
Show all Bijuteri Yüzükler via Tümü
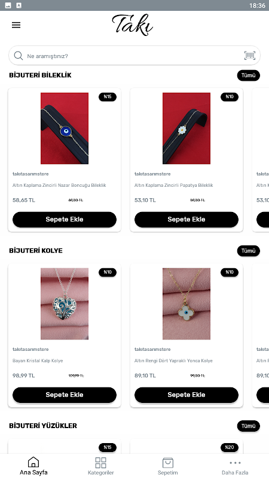[x=248, y=426]
